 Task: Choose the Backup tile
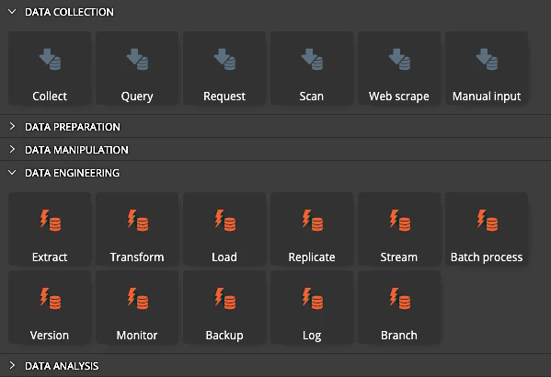pos(224,307)
